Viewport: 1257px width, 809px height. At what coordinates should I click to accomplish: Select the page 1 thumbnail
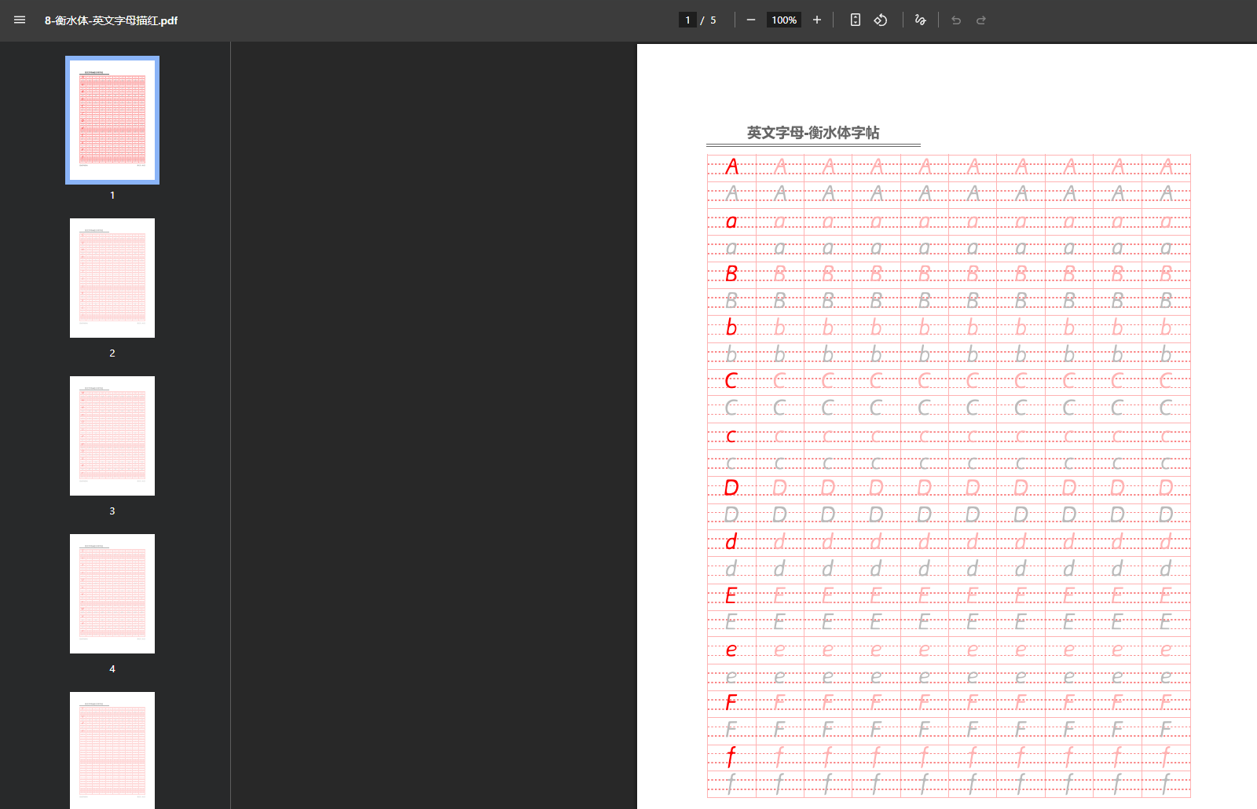112,120
